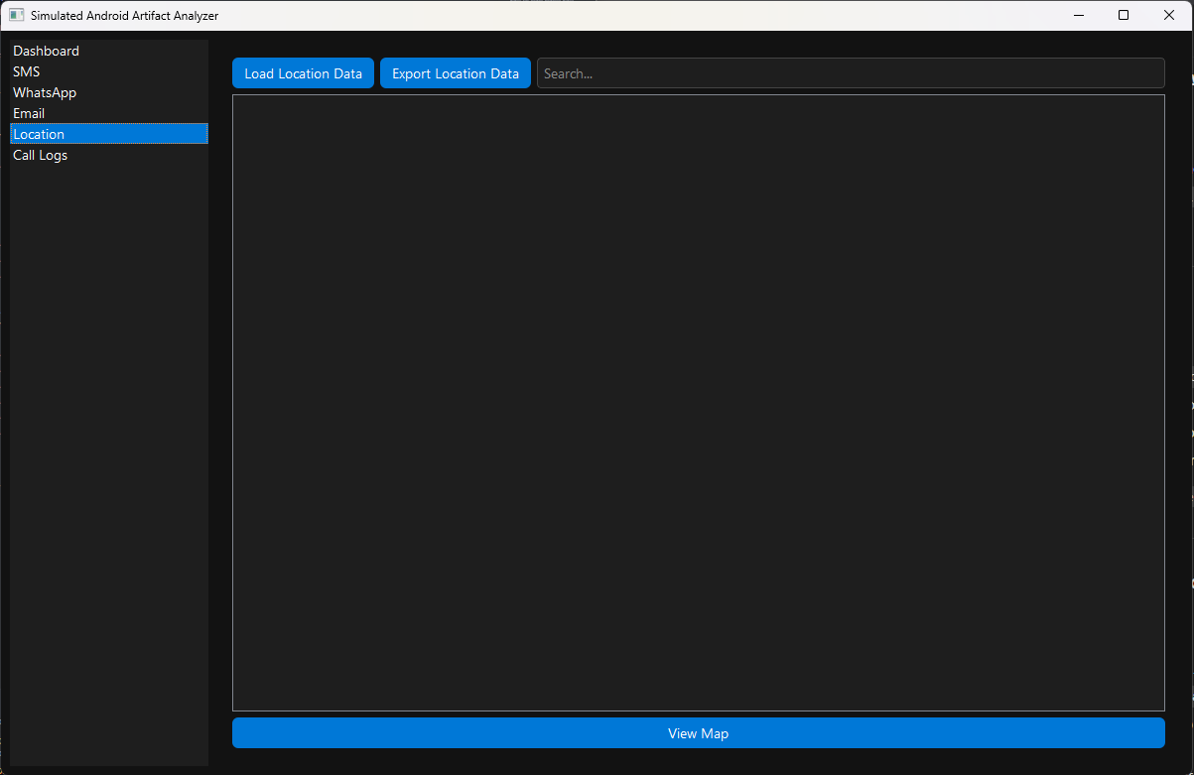Click the Load Location Data toolbar button

(303, 72)
